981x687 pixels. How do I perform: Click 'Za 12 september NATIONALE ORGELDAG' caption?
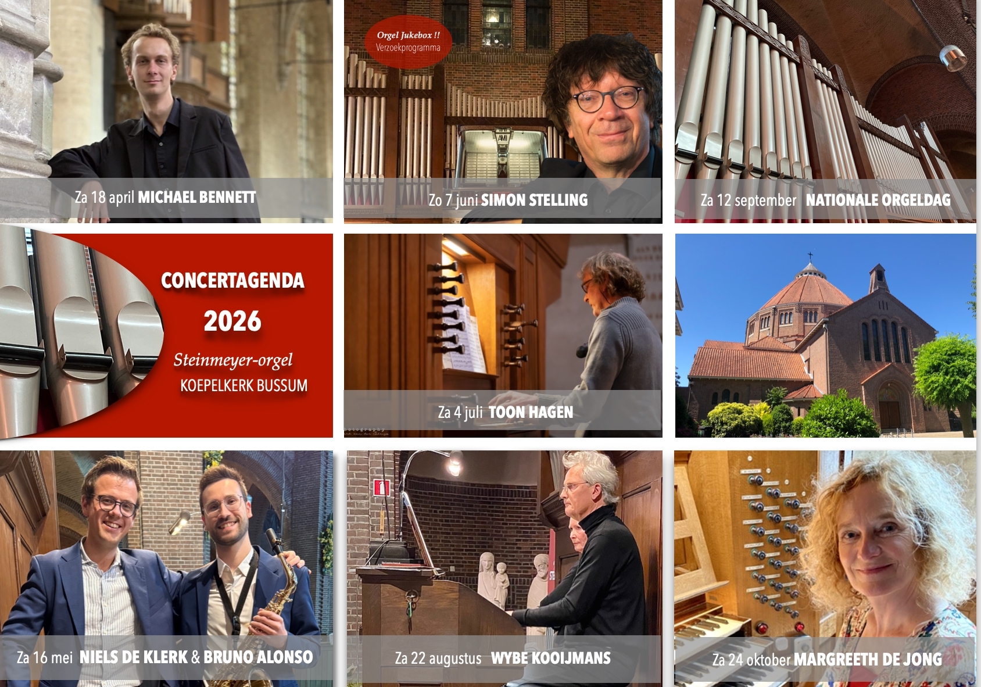825,200
